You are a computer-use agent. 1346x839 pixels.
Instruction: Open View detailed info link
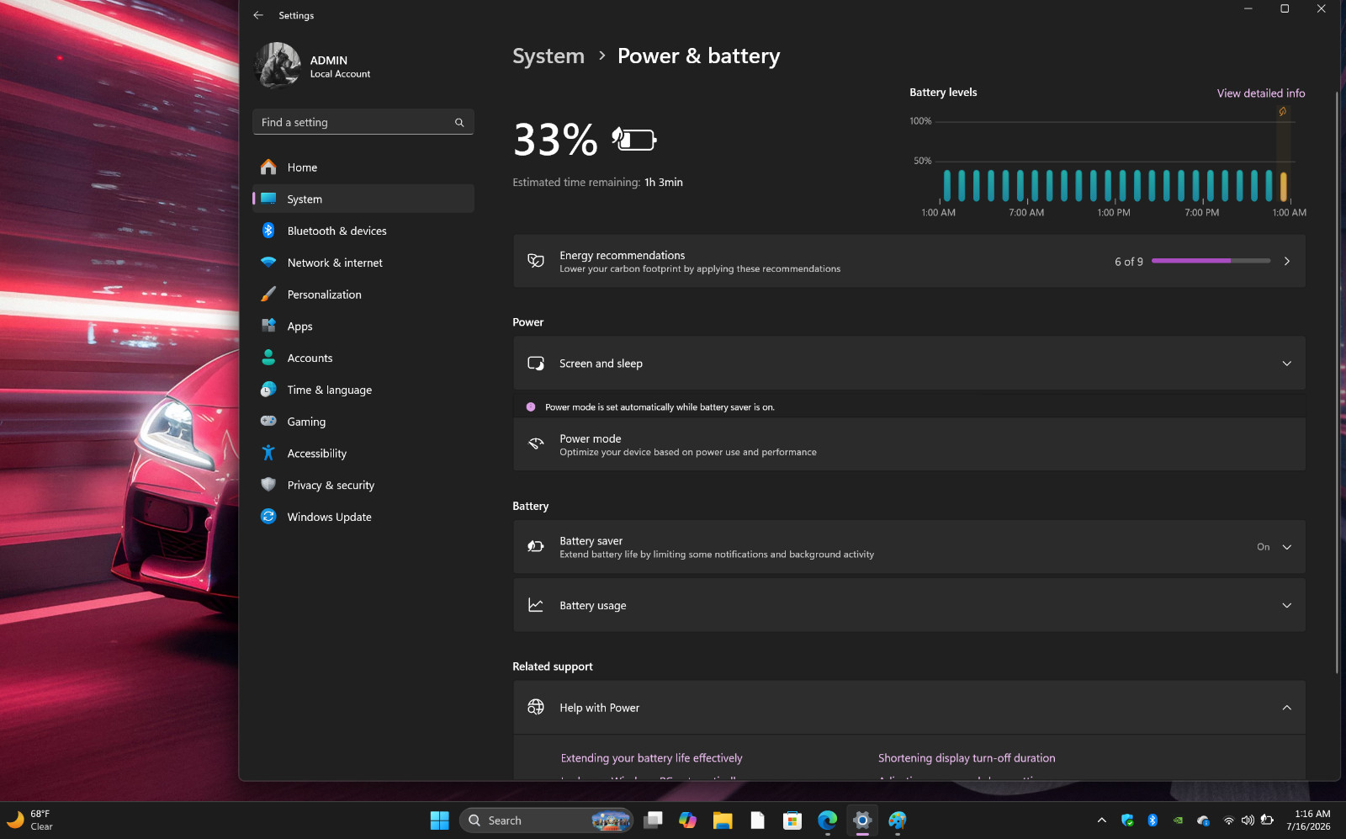[x=1261, y=93]
